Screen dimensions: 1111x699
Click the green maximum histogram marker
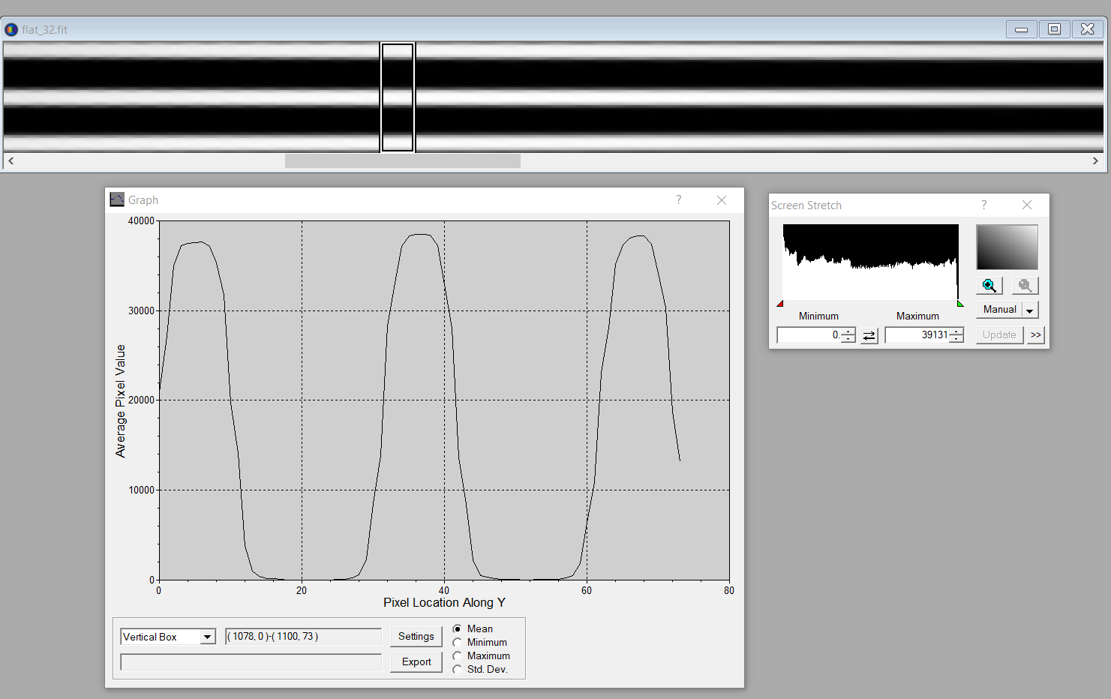click(x=960, y=304)
